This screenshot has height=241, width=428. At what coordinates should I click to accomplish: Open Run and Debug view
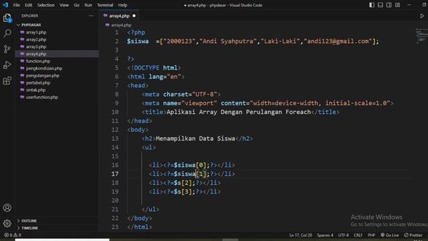coord(7,65)
